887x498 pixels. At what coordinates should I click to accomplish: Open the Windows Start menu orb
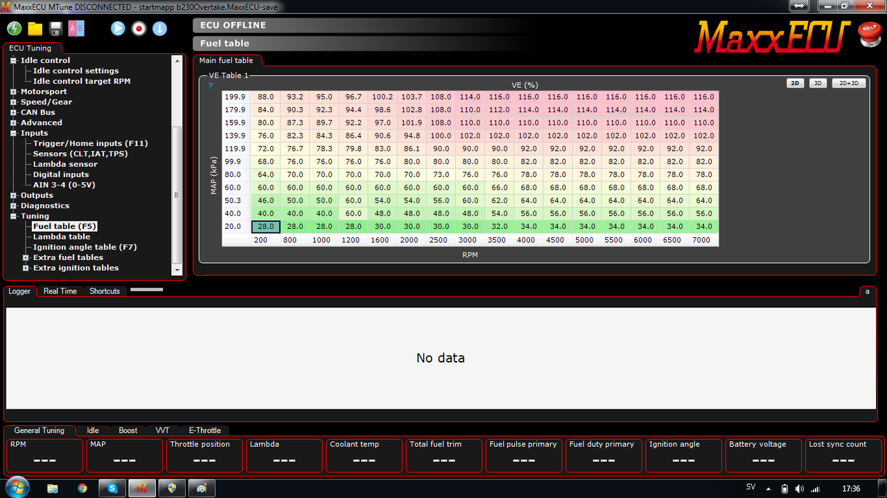17,487
